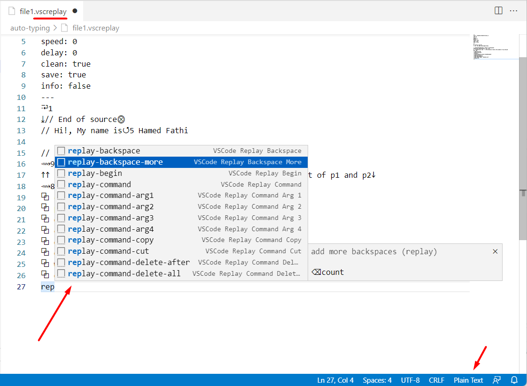Screen dimensions: 527x386
Task: Click the file icon in file1.vscreplay tab
Action: (x=12, y=11)
